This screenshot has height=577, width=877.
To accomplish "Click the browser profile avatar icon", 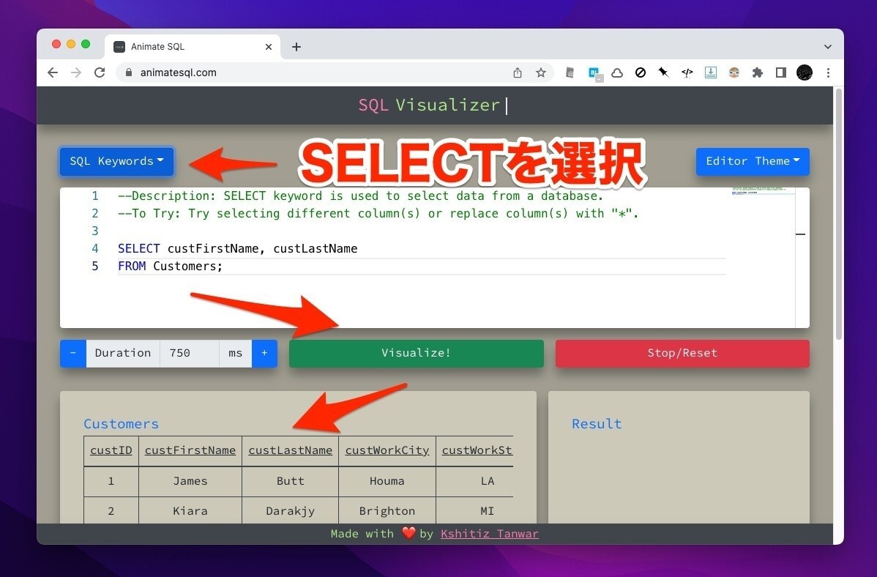I will (805, 72).
